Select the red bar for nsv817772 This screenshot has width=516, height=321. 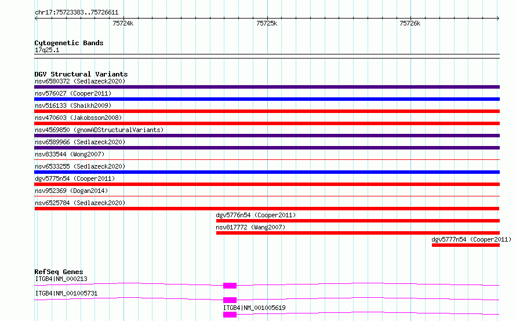click(x=358, y=233)
